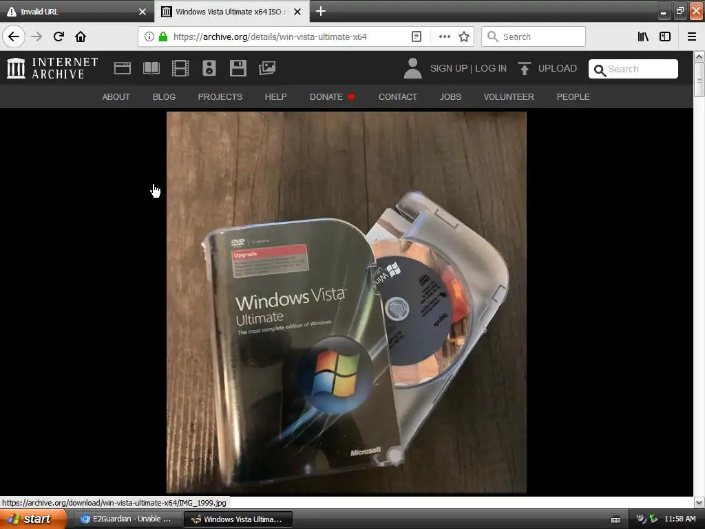
Task: Click Internet Archive logo
Action: point(52,68)
